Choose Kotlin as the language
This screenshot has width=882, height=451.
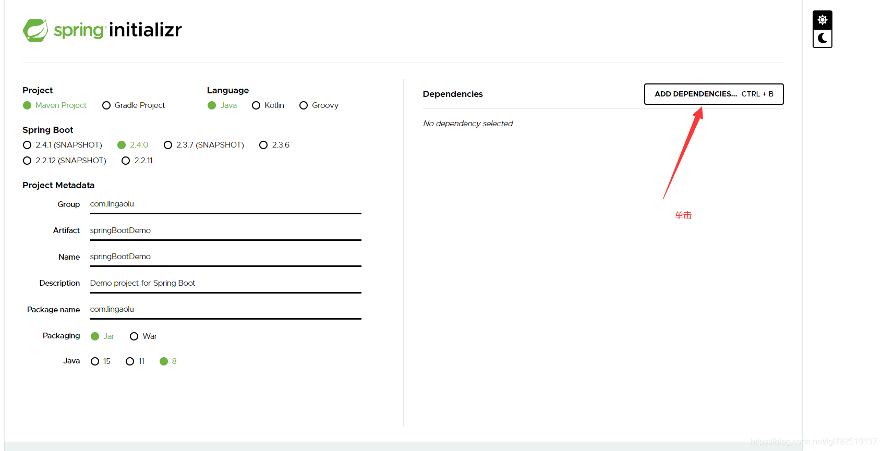268,105
